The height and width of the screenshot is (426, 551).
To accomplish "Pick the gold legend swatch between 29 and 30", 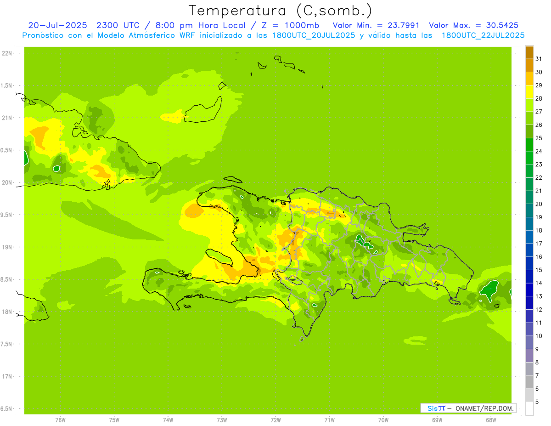I will pyautogui.click(x=529, y=79).
